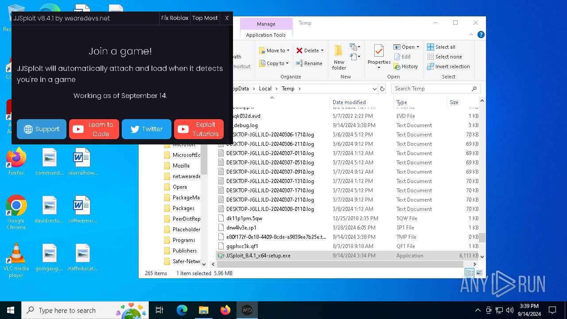Open the Exploit Tutorials button
The height and width of the screenshot is (319, 567).
coord(199,129)
